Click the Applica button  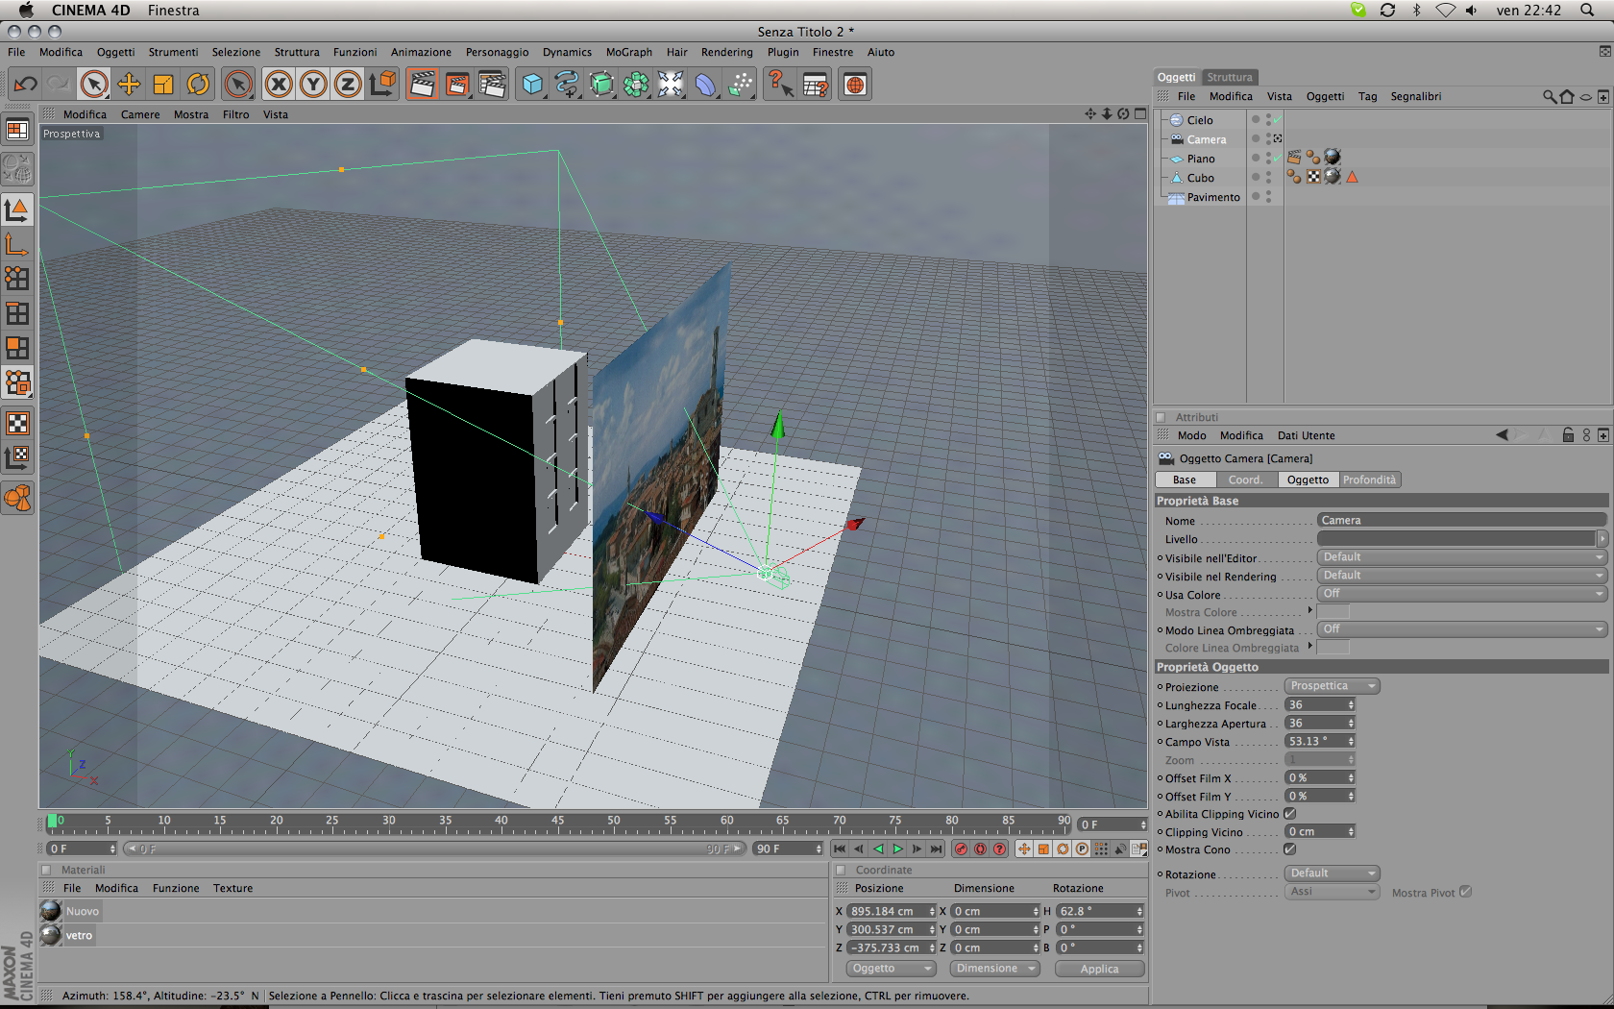click(x=1099, y=969)
